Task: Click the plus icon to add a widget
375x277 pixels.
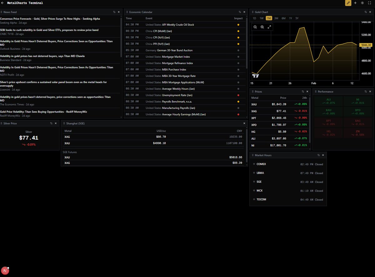Action: coord(355,3)
